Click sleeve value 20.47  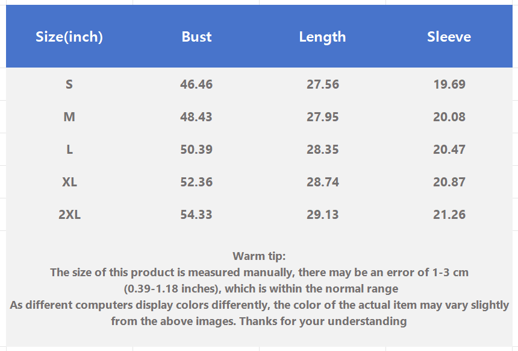point(449,150)
